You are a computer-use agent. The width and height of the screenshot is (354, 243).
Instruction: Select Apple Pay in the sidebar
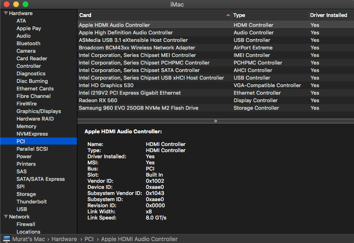tap(29, 28)
